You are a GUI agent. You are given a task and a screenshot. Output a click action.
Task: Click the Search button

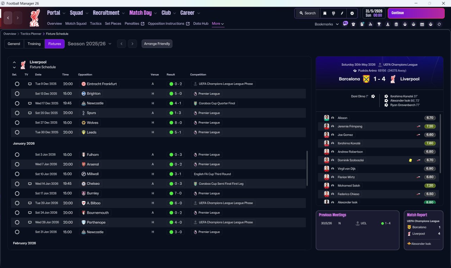tap(307, 13)
